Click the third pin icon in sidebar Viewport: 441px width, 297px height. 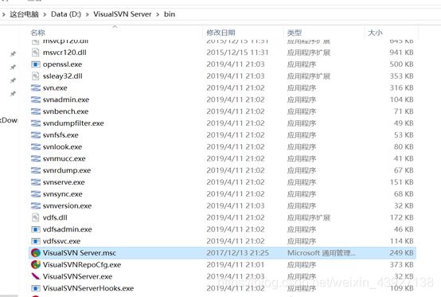13,80
